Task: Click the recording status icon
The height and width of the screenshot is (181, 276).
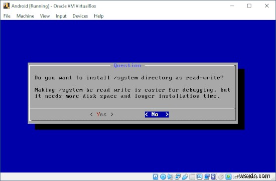Action: [207, 176]
